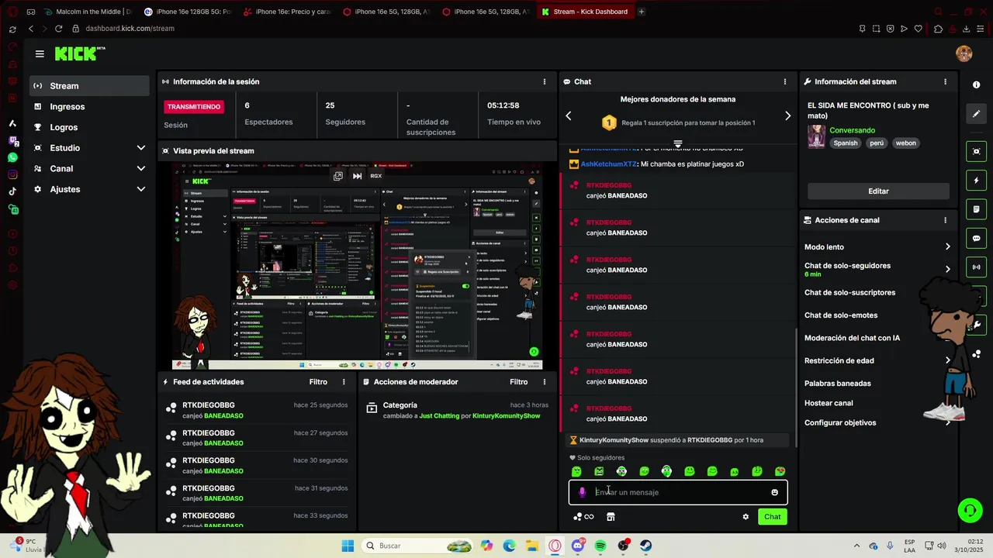The width and height of the screenshot is (993, 558).
Task: Toggle the moderator actions list panel icon
Action: point(976,209)
